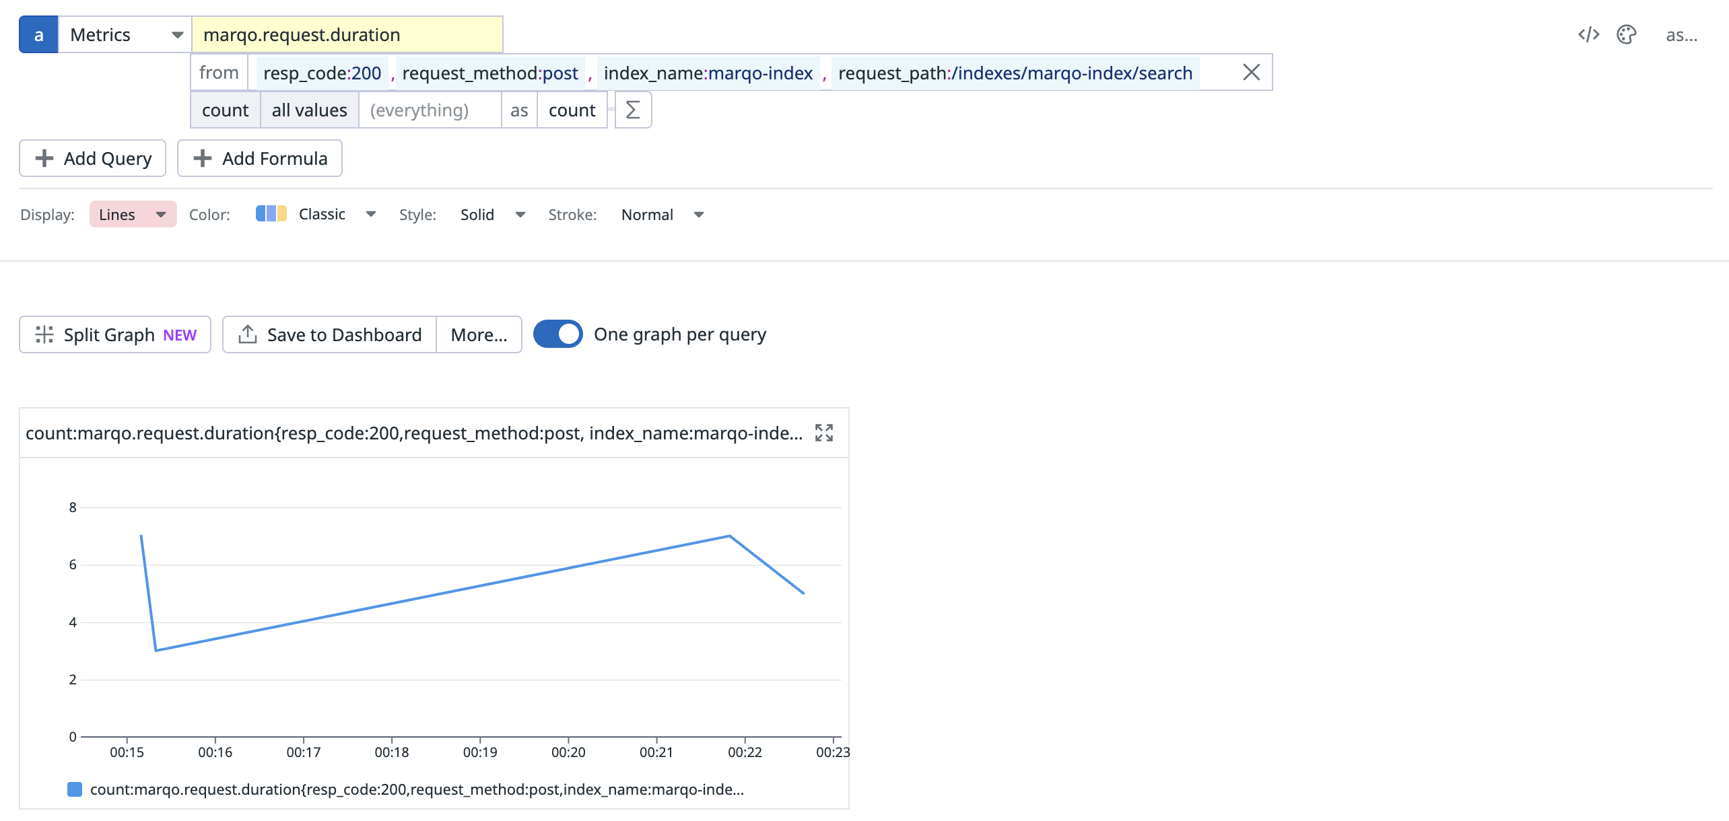Toggle One graph per query switch
Image resolution: width=1729 pixels, height=821 pixels.
tap(558, 334)
